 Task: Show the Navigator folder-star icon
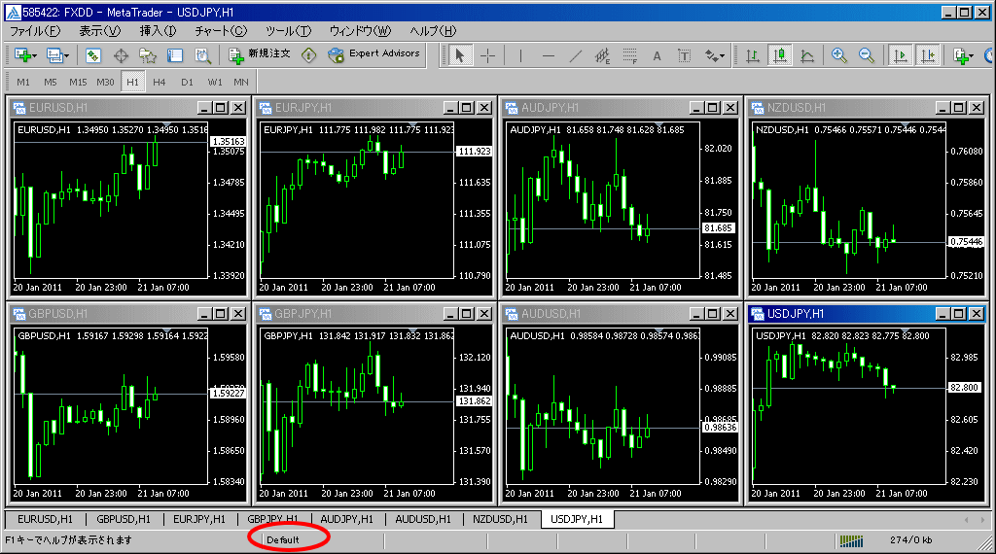148,55
